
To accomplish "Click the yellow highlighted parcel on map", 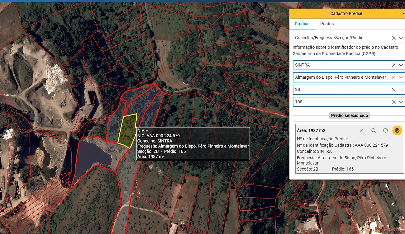I will 127,131.
